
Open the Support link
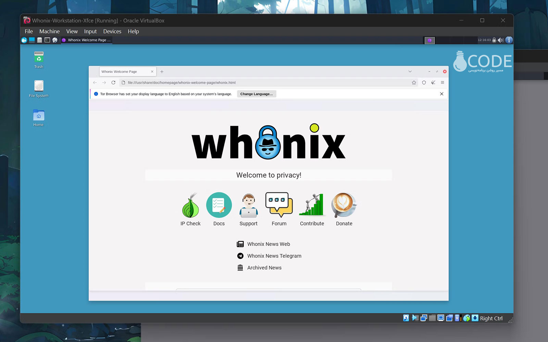pyautogui.click(x=248, y=209)
